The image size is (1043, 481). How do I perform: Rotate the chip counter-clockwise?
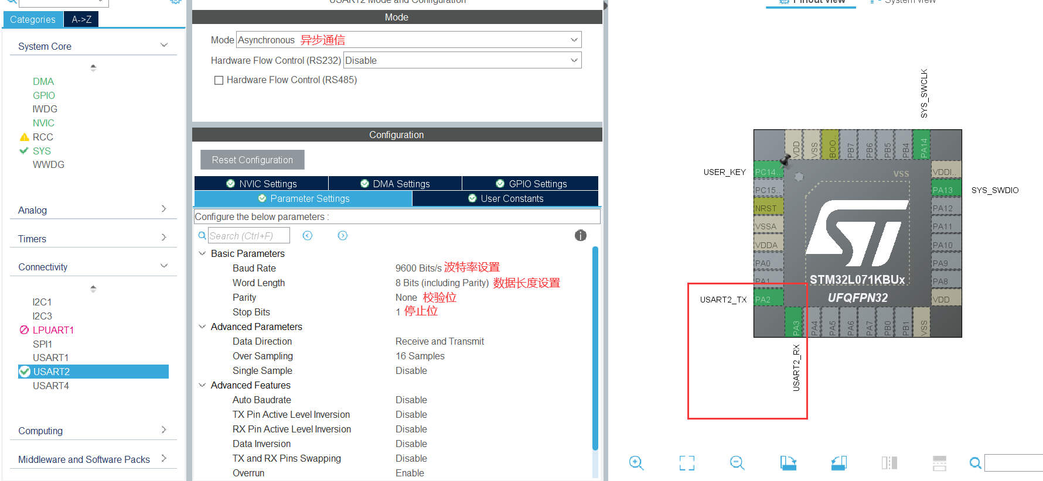coord(839,463)
